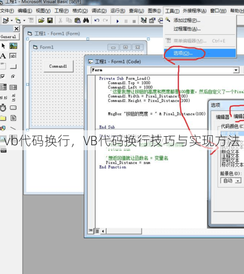244x274 pixels.
Task: Select the HScrollBar tool in toolbox
Action: (3, 97)
